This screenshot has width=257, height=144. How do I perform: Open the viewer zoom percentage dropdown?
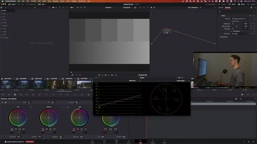(72, 8)
